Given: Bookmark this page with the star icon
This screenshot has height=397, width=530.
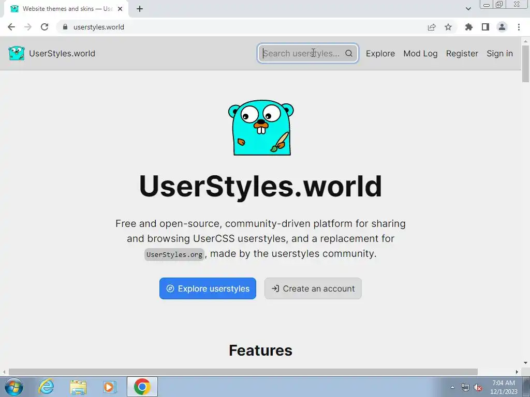Looking at the screenshot, I should click(x=448, y=27).
